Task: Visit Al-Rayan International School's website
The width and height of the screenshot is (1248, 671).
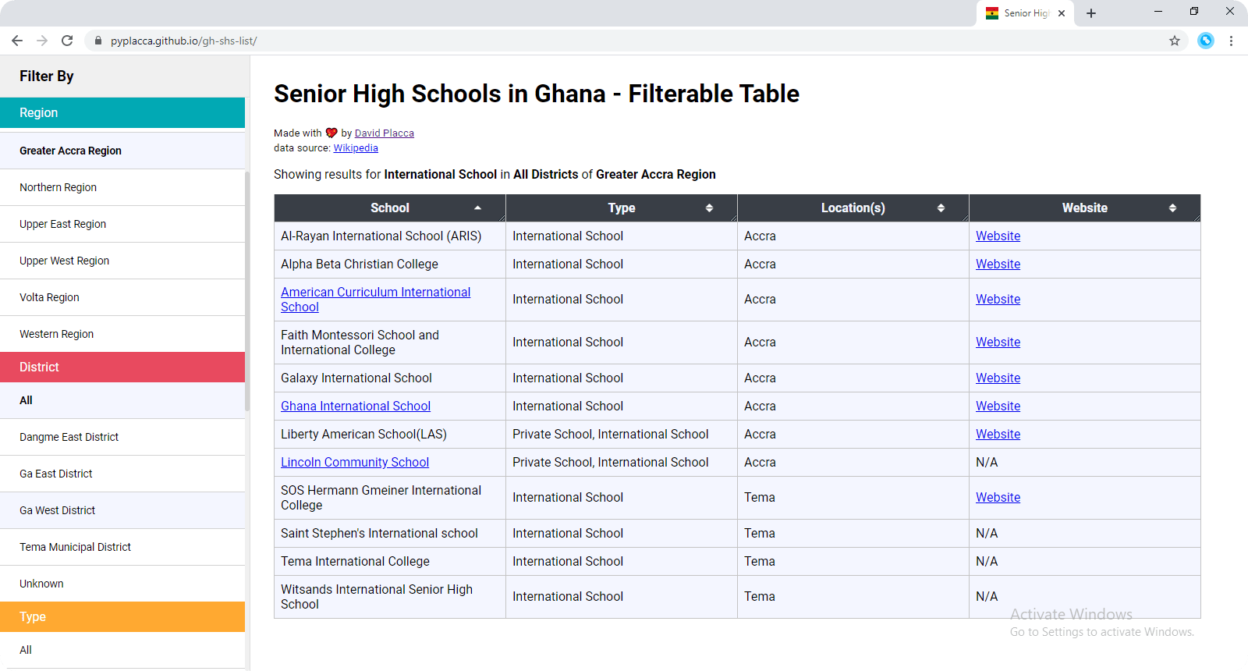Action: click(998, 236)
